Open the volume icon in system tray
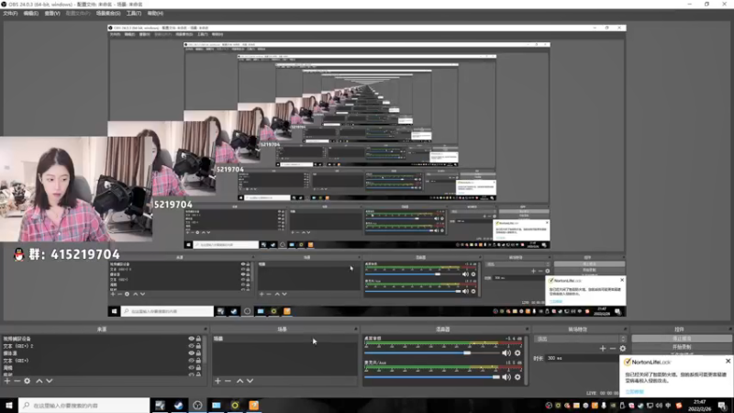 pyautogui.click(x=659, y=406)
